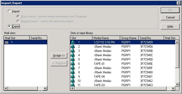Click serial number 3F7C545F
The image size is (182, 94).
[146, 68]
